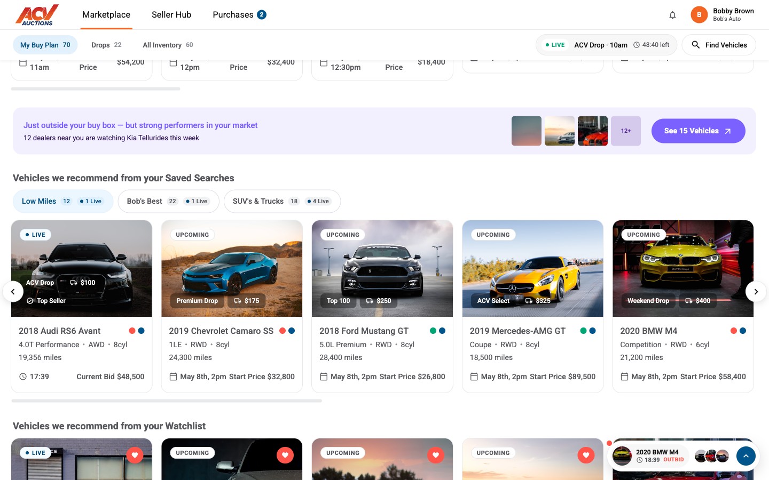769x480 pixels.
Task: Click the 12+ more vehicles tile
Action: (626, 131)
